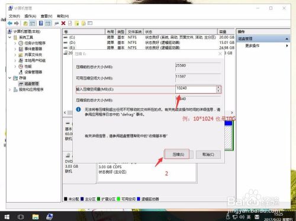Click the shrink amount field showing 10240
Viewport: 296px width, 221px height.
[x=196, y=89]
